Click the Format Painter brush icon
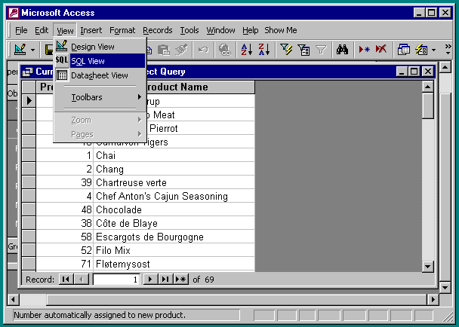 click(x=181, y=50)
